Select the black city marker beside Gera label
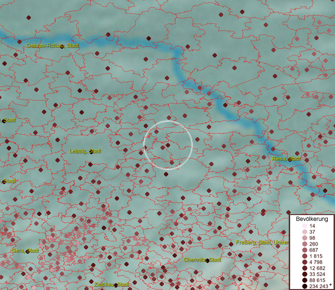335x290 pixels. (x=27, y=251)
